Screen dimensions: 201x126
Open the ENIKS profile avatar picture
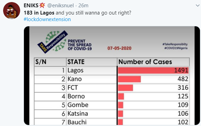11,10
